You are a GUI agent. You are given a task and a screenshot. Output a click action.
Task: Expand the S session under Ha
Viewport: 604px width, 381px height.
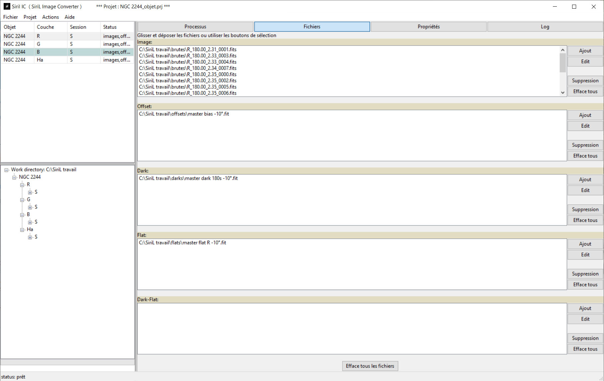coord(30,237)
